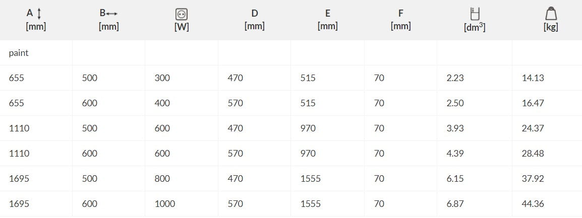Select the 300 W power cell
Viewport: 582px width, 218px height.
162,78
